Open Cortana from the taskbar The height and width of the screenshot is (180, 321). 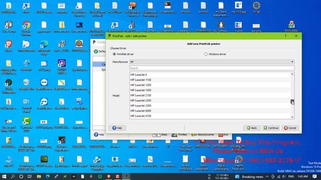[21, 176]
